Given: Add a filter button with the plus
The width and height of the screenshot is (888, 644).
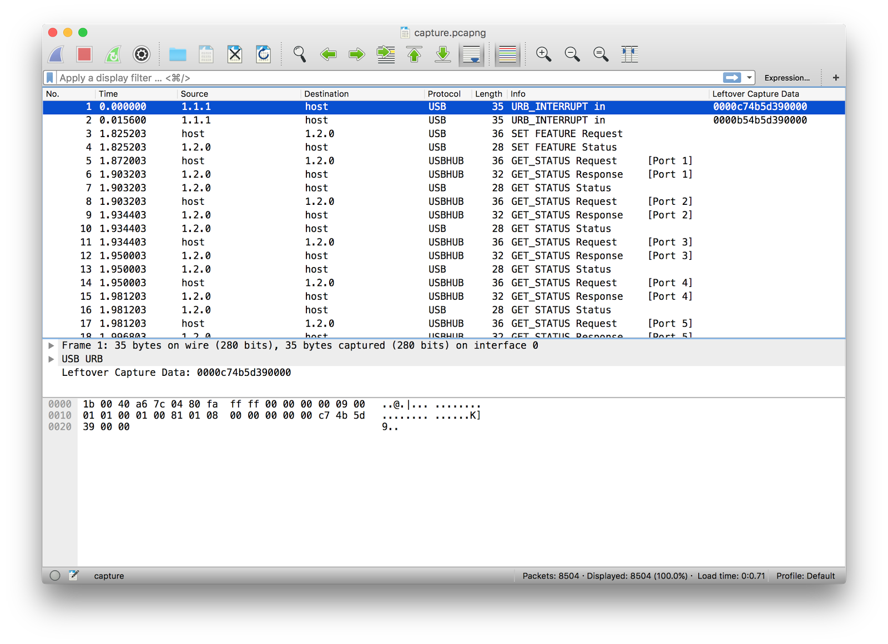Looking at the screenshot, I should 836,78.
